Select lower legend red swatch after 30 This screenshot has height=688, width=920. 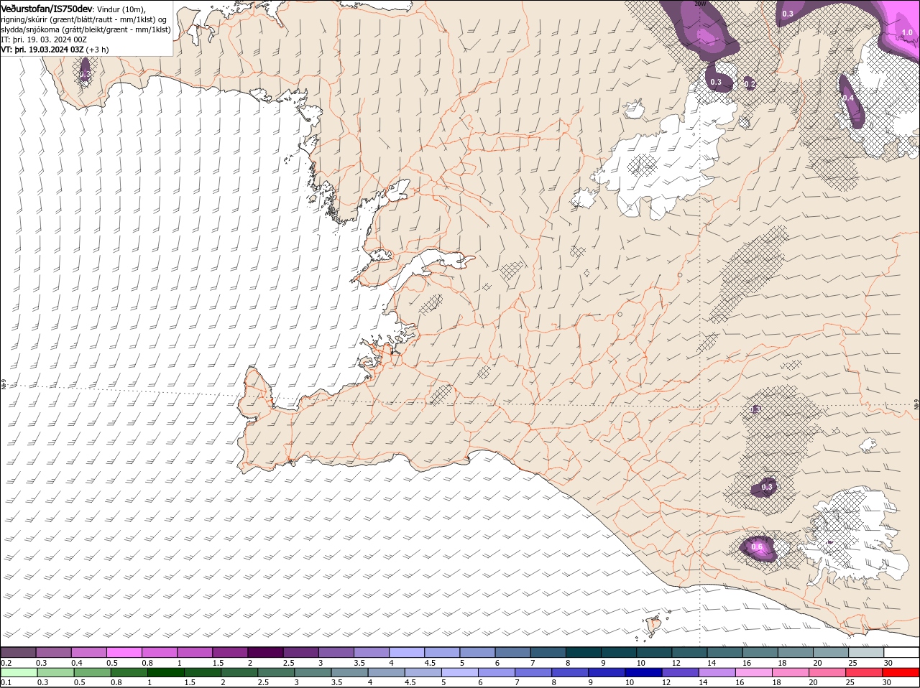click(901, 672)
